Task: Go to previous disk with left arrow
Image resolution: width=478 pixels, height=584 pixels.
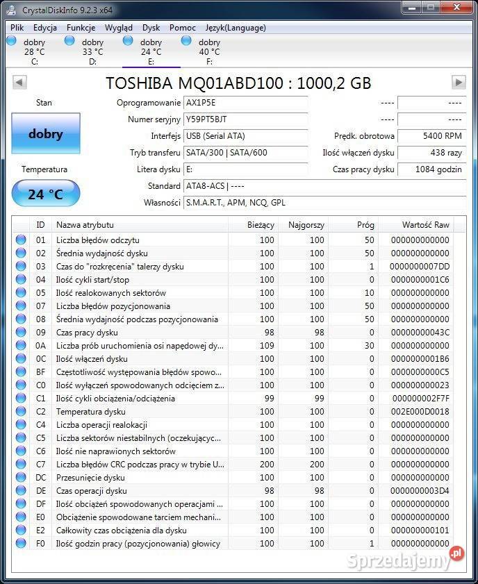Action: (x=19, y=83)
